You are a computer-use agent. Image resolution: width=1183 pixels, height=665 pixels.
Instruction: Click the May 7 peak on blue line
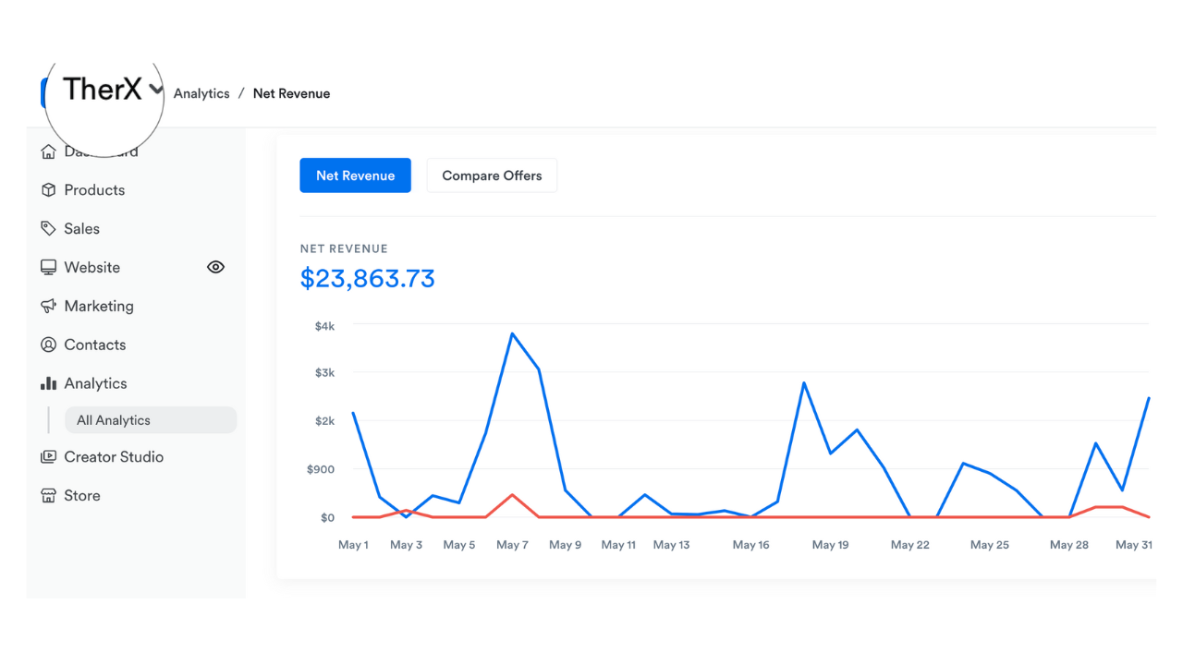(x=512, y=333)
